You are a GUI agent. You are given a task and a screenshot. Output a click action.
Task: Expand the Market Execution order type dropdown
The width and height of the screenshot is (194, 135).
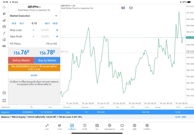(34, 16)
